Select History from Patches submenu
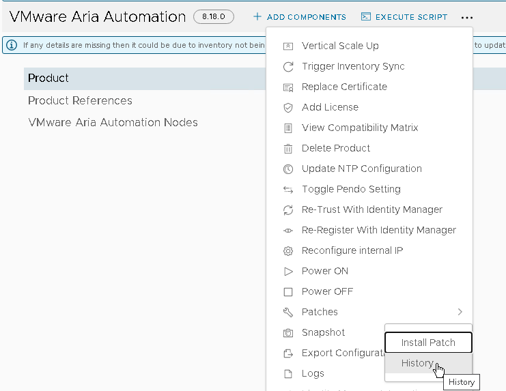Image resolution: width=506 pixels, height=391 pixels. pos(417,363)
